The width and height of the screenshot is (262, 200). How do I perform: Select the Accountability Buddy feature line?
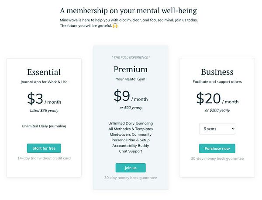pos(131,146)
